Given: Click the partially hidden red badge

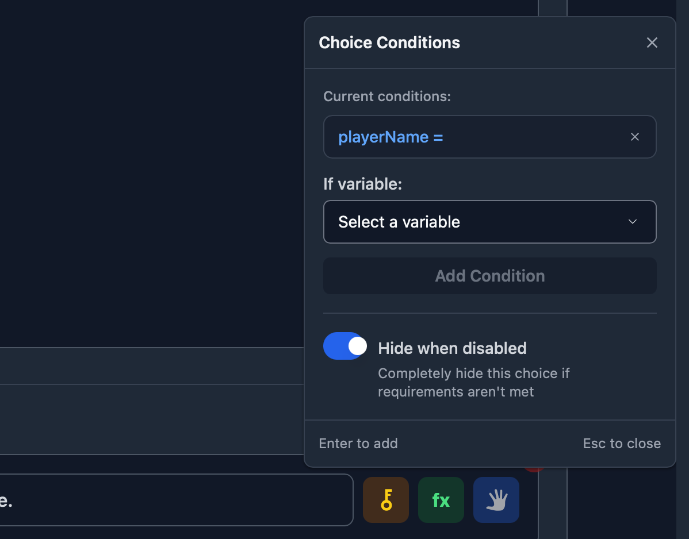Looking at the screenshot, I should (534, 470).
